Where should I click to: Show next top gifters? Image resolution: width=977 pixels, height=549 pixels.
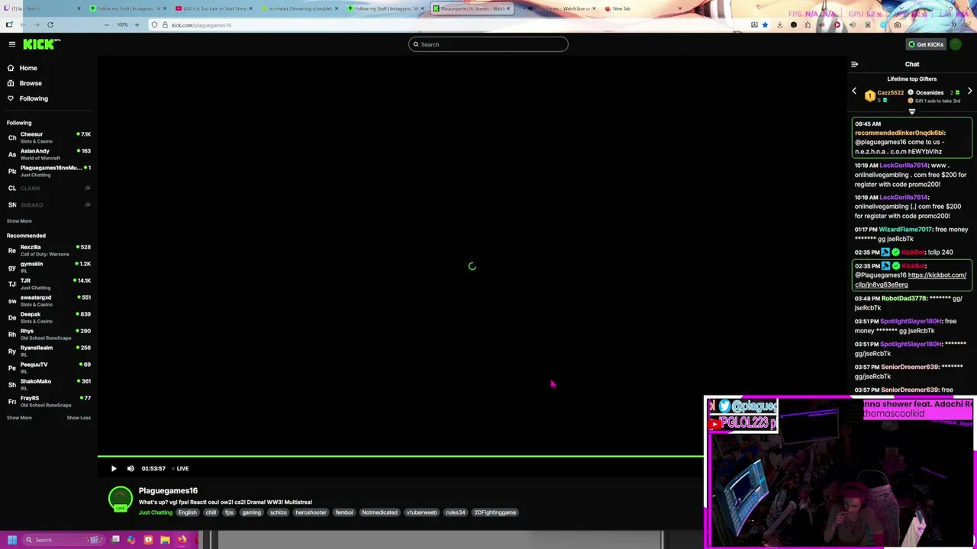969,91
